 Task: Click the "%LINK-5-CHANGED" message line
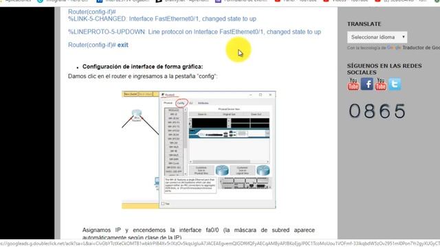coord(162,19)
